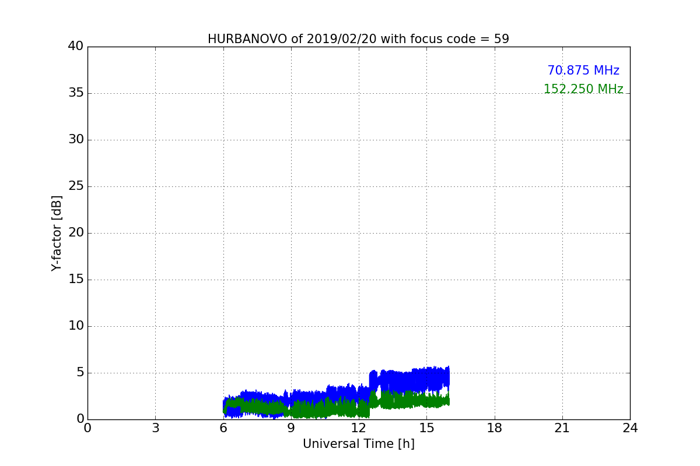Screen dimensions: 700x466
Task: Click x-axis tick label 9
Action: click(x=291, y=428)
